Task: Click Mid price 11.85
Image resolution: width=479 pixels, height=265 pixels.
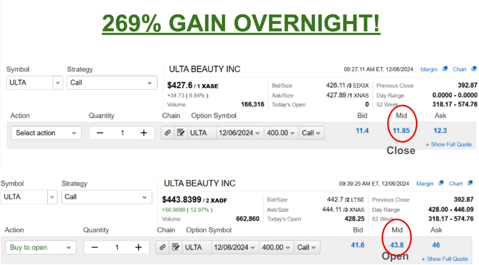Action: tap(401, 131)
